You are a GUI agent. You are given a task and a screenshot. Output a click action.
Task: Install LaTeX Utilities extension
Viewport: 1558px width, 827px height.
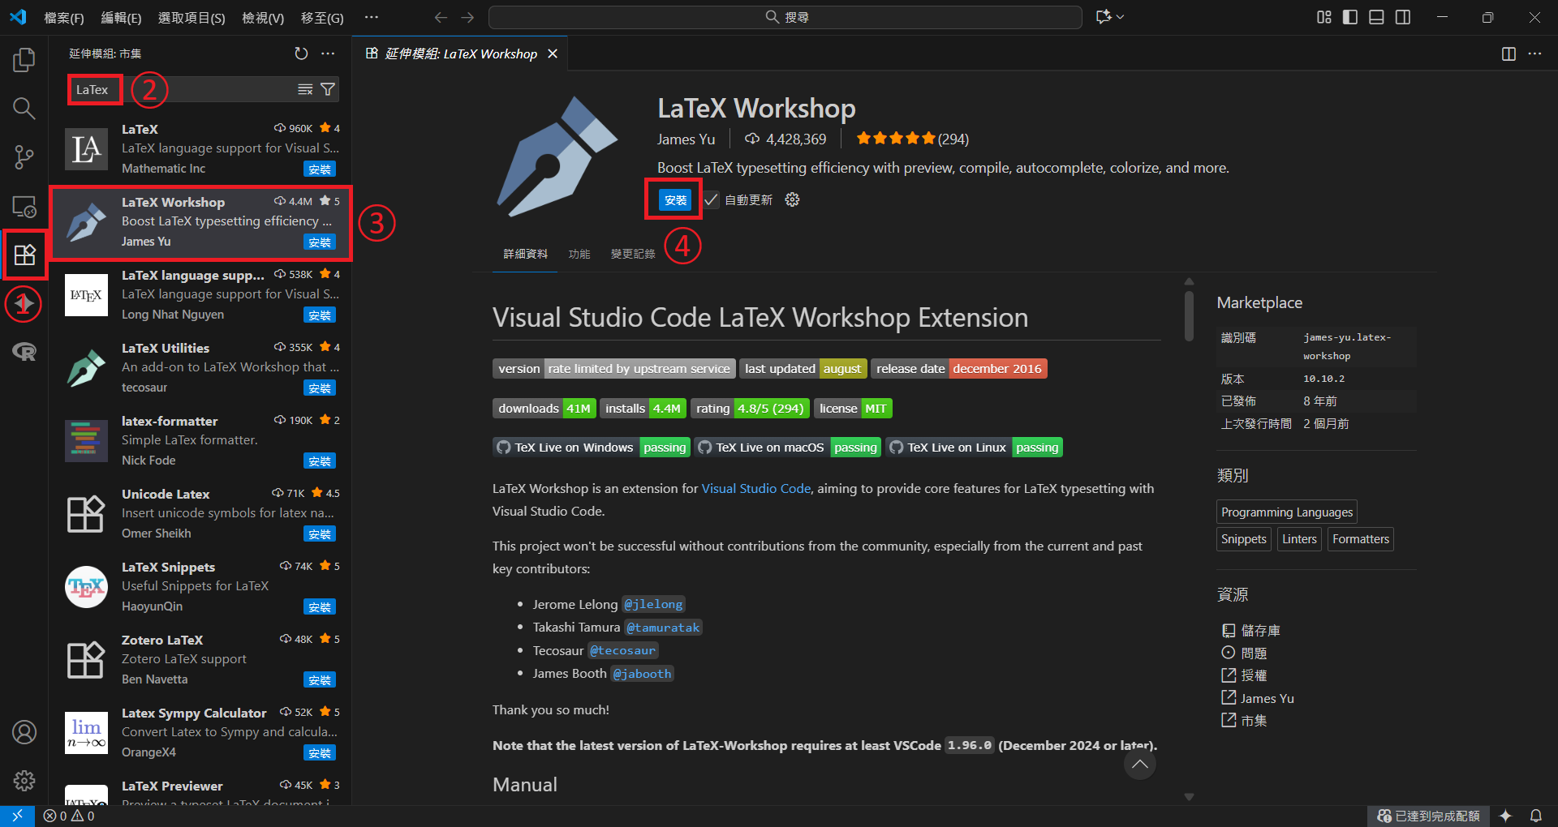[320, 388]
